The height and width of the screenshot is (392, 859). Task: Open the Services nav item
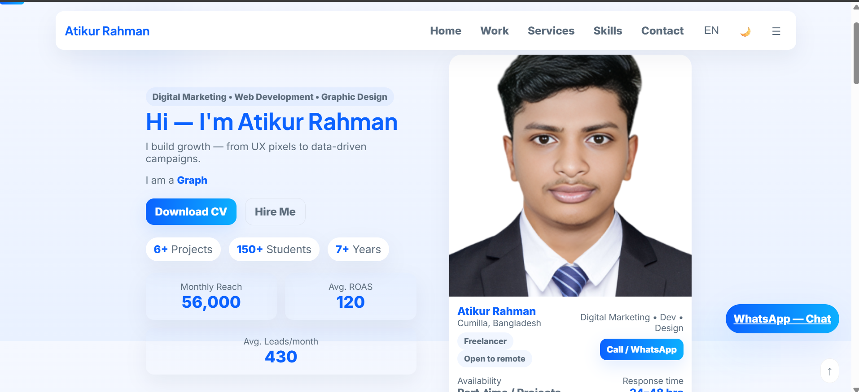[x=551, y=31]
